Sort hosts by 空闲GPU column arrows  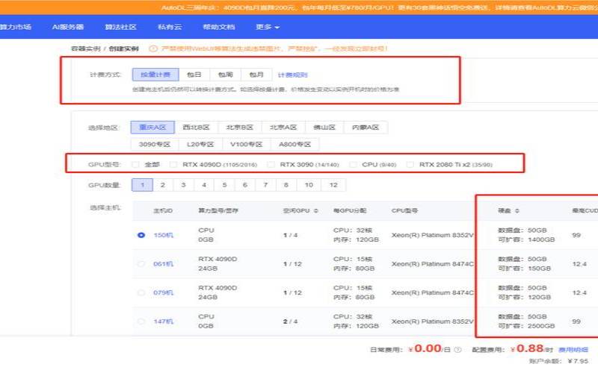[315, 210]
